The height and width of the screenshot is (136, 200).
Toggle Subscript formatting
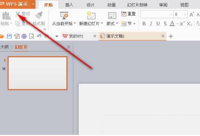tap(189, 24)
